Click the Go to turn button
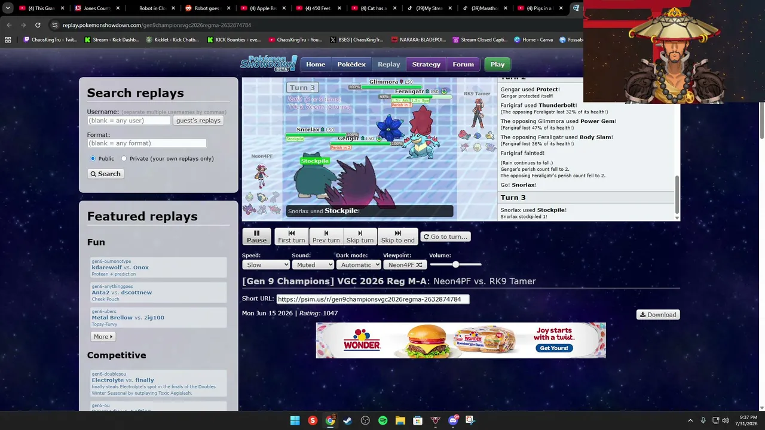The image size is (765, 430). (445, 236)
